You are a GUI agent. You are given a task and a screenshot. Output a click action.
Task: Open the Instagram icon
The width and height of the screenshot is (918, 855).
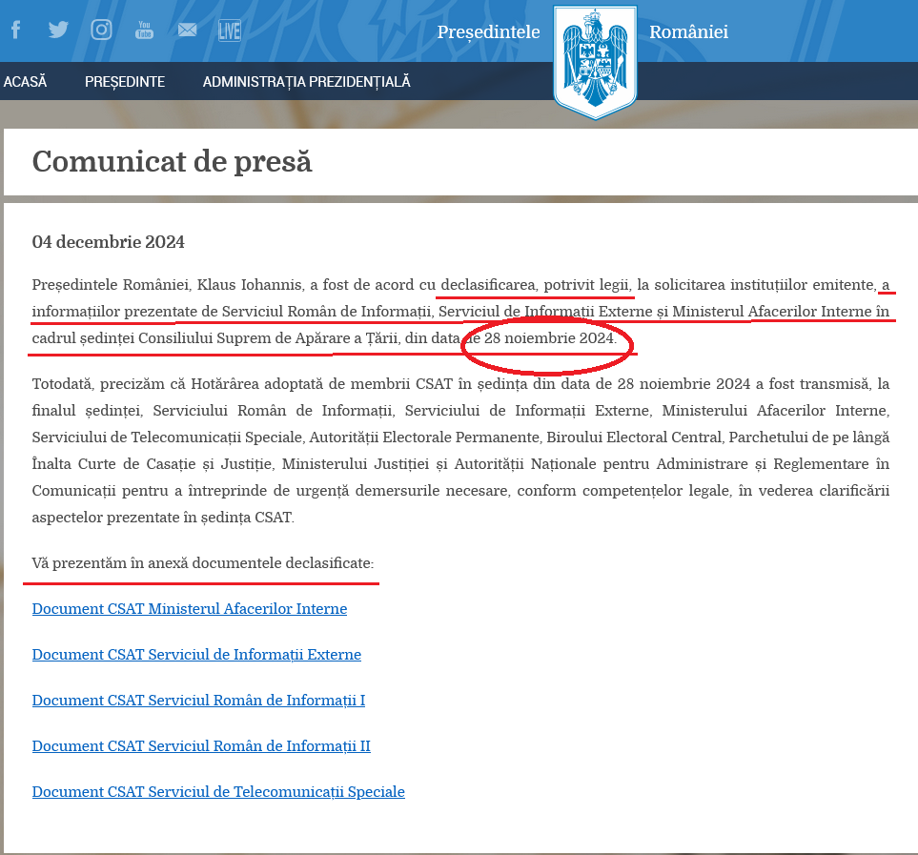pyautogui.click(x=101, y=30)
